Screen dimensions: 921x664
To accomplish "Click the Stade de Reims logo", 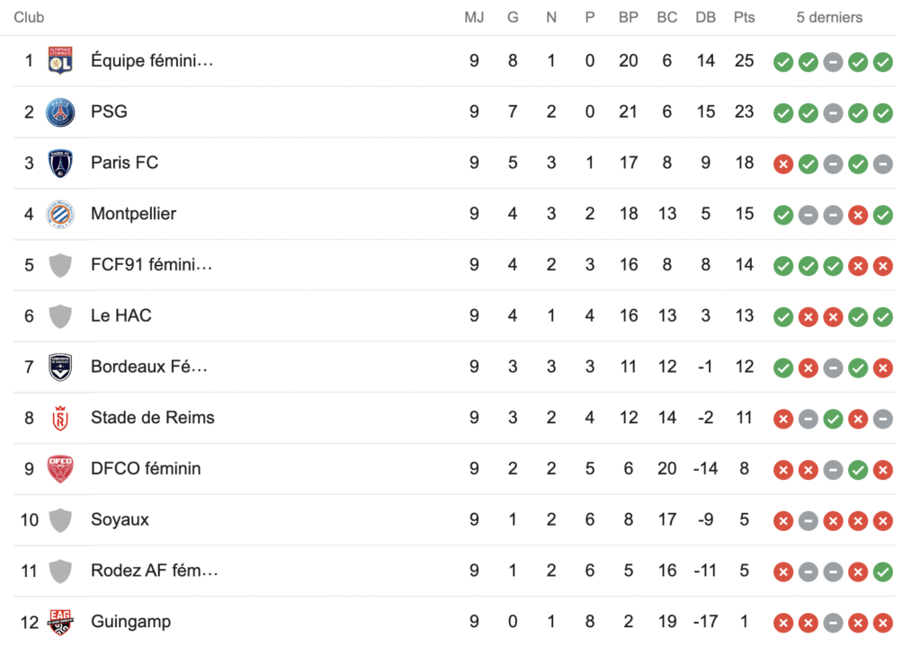I will coord(60,418).
